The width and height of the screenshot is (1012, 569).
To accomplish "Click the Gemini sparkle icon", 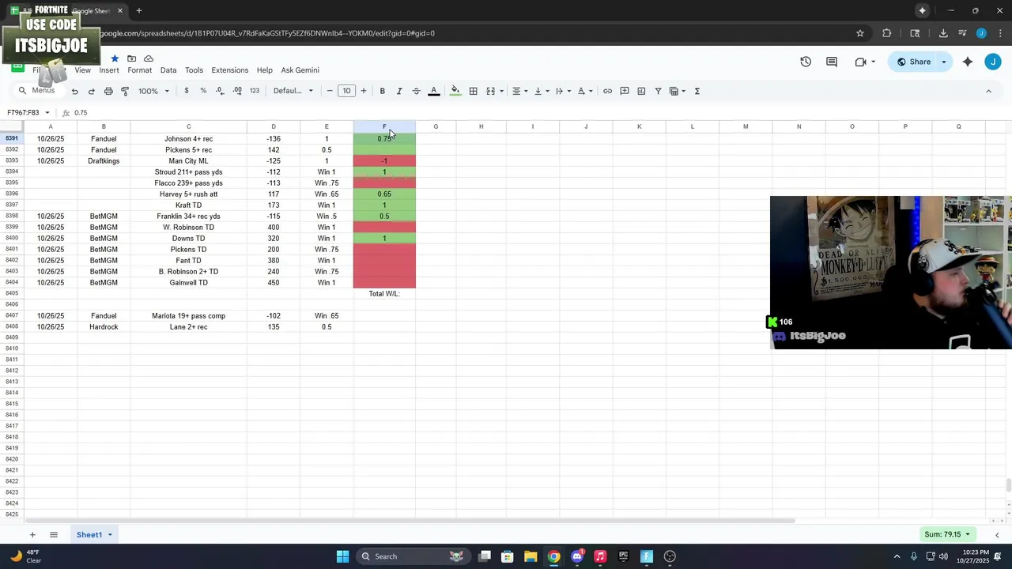I will 967,62.
